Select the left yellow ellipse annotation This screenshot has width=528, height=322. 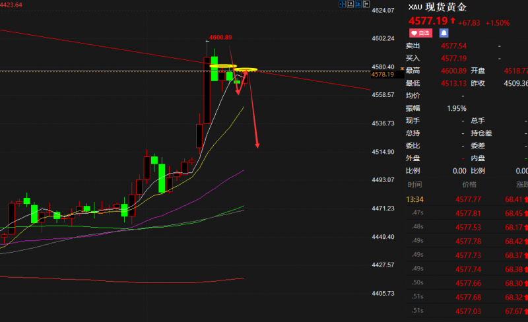point(222,66)
